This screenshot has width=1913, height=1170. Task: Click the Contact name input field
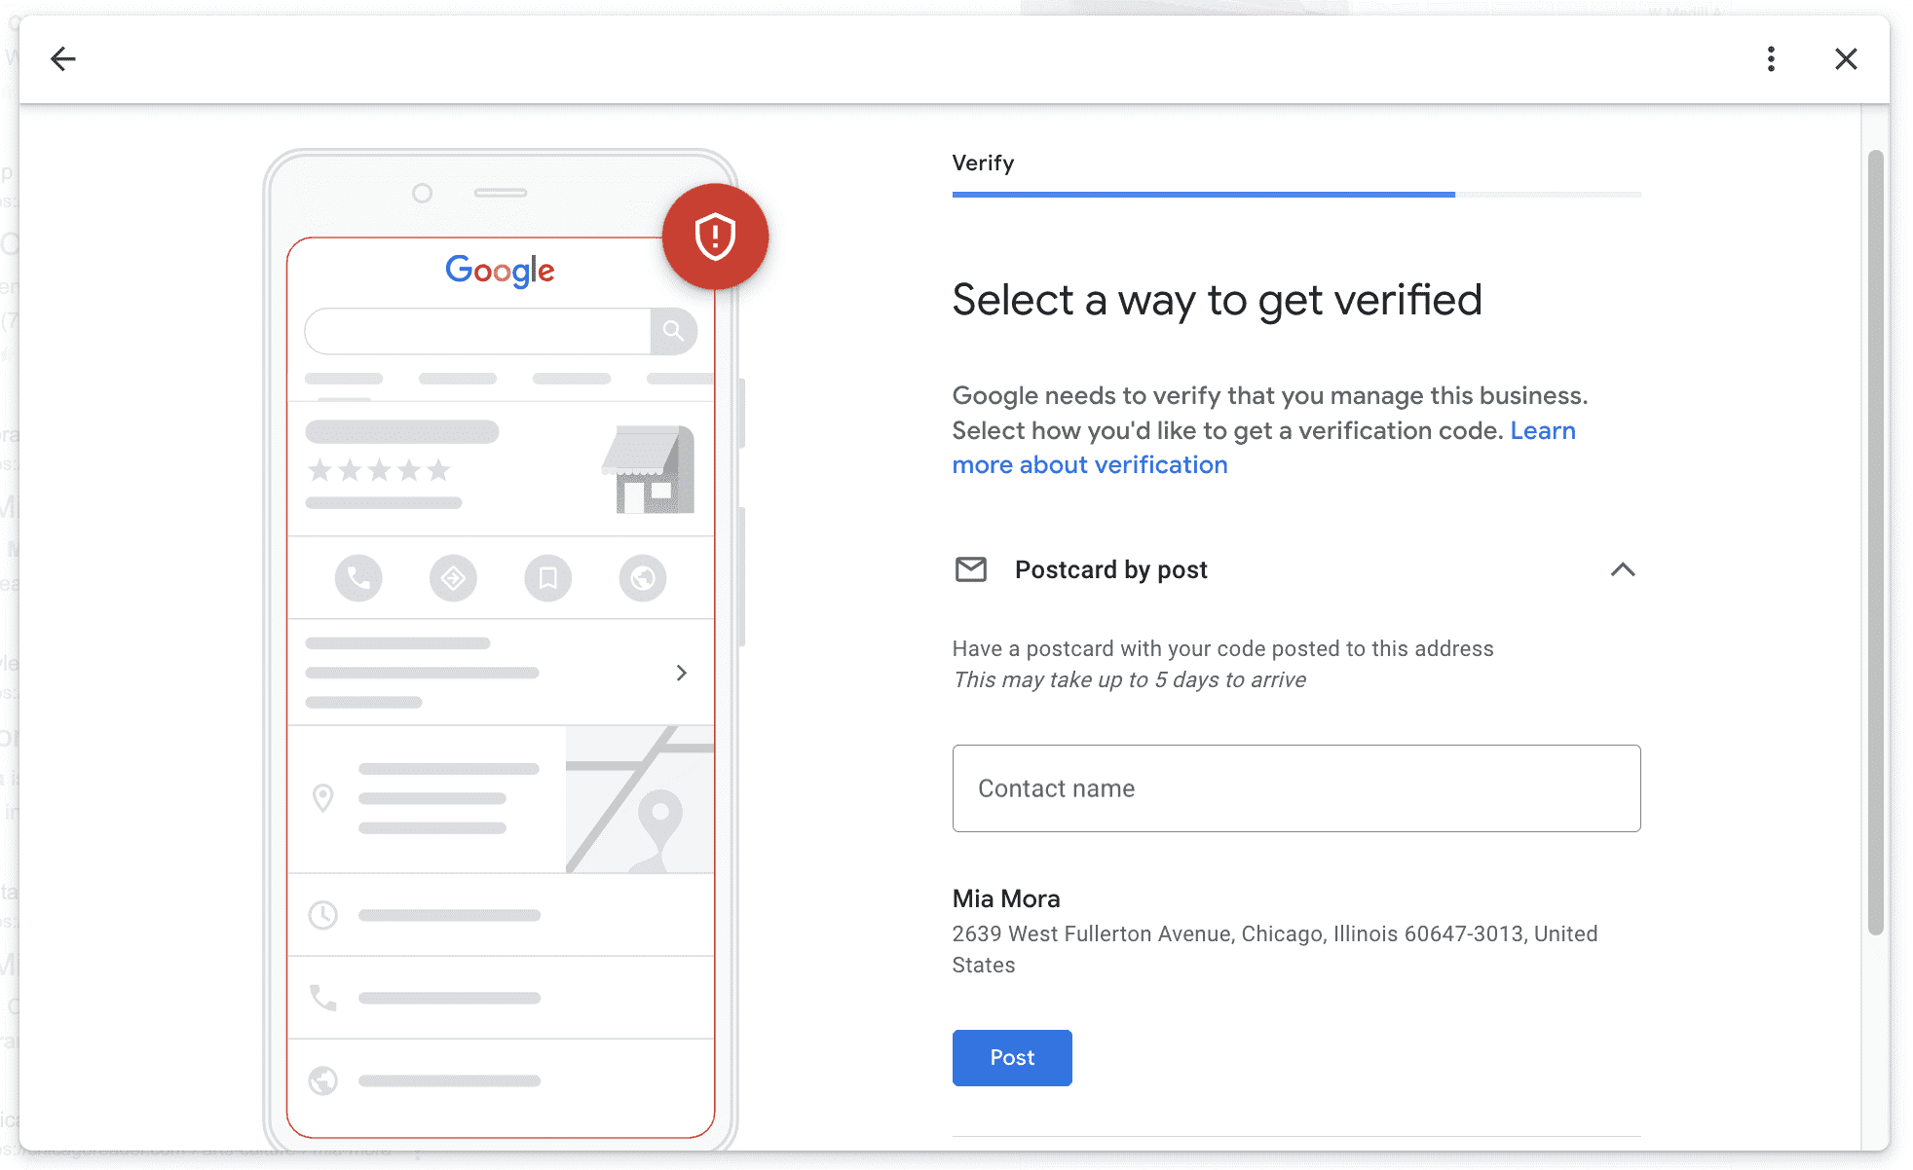click(1296, 787)
